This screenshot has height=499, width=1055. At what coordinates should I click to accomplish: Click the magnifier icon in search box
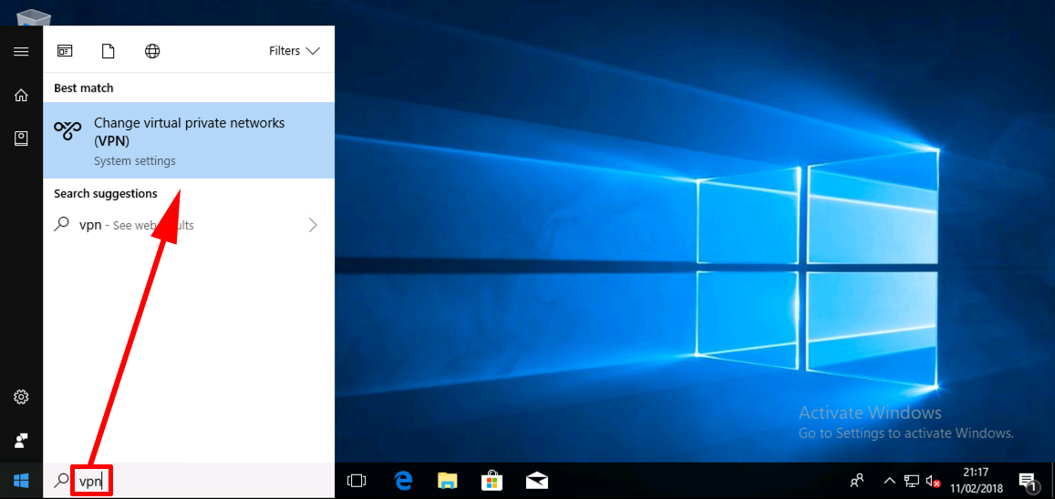[x=61, y=480]
